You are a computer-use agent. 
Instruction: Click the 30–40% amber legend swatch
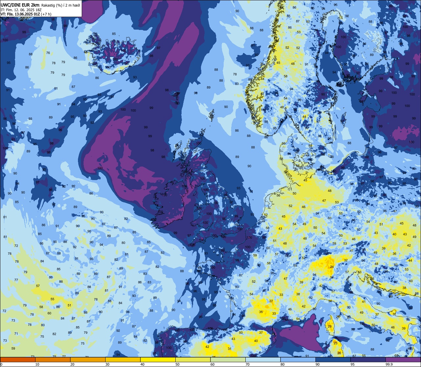tap(123, 359)
